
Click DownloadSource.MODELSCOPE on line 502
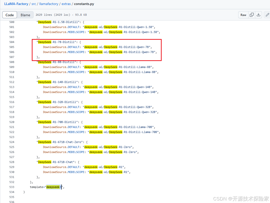(64, 32)
